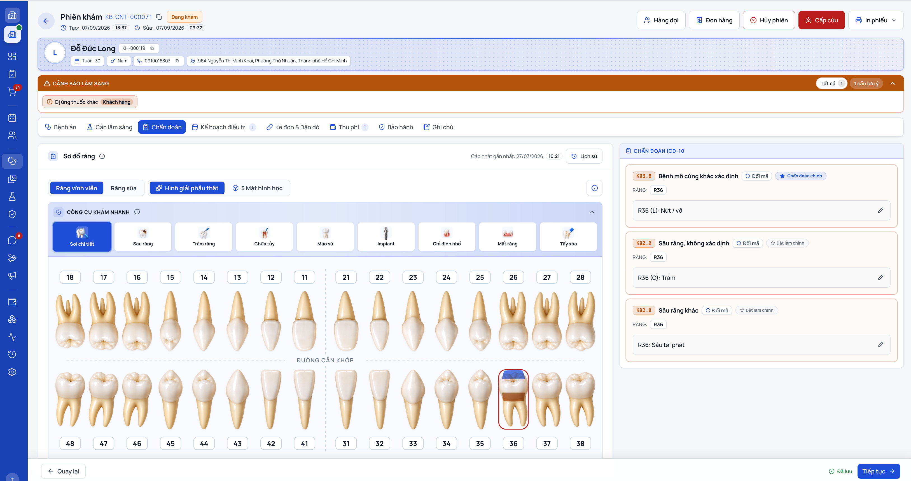The width and height of the screenshot is (911, 481).
Task: Open tooth chart Lịch sử history
Action: (584, 156)
